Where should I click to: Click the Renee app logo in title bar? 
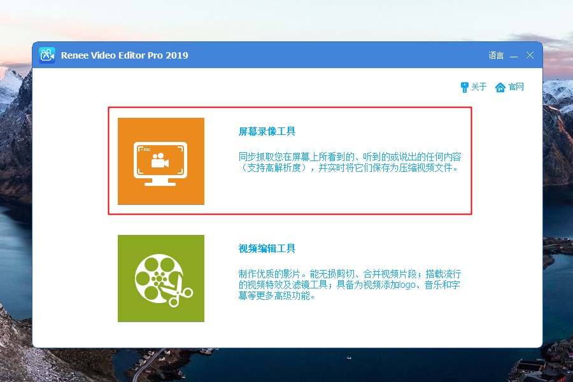[x=47, y=55]
